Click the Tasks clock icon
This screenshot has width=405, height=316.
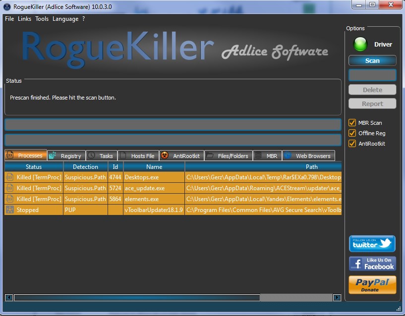coord(91,156)
